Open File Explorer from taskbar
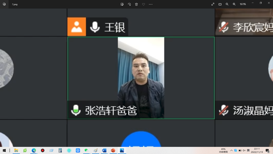 click(x=16, y=150)
